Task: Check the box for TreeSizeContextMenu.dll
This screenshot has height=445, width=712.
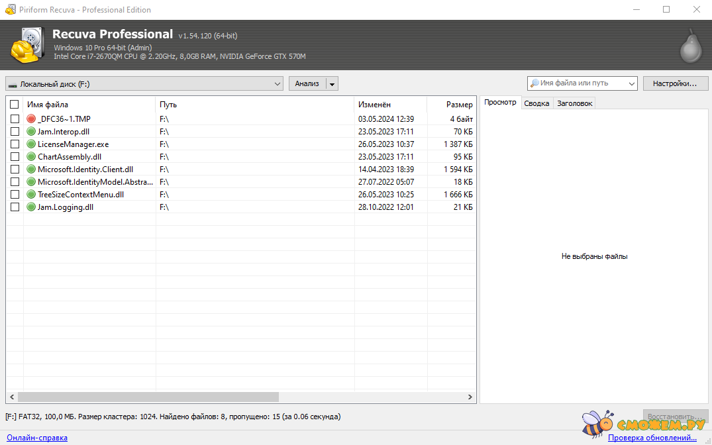Action: click(15, 194)
